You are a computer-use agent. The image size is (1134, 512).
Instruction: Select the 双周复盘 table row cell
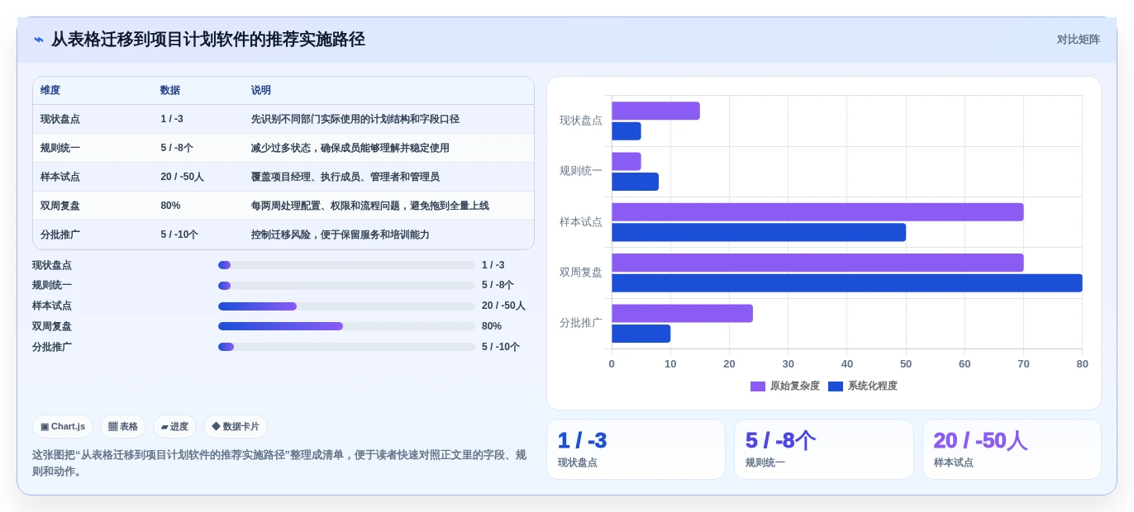60,206
